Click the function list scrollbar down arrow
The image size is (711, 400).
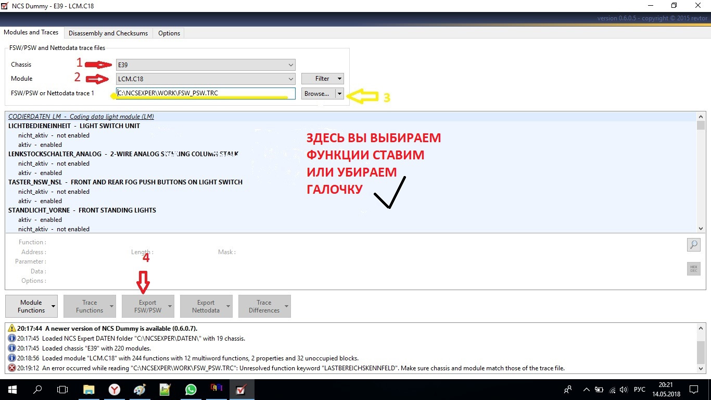click(701, 228)
